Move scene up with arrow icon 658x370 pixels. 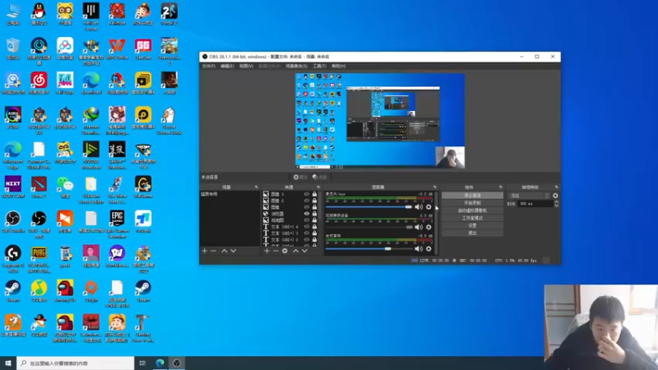point(224,251)
